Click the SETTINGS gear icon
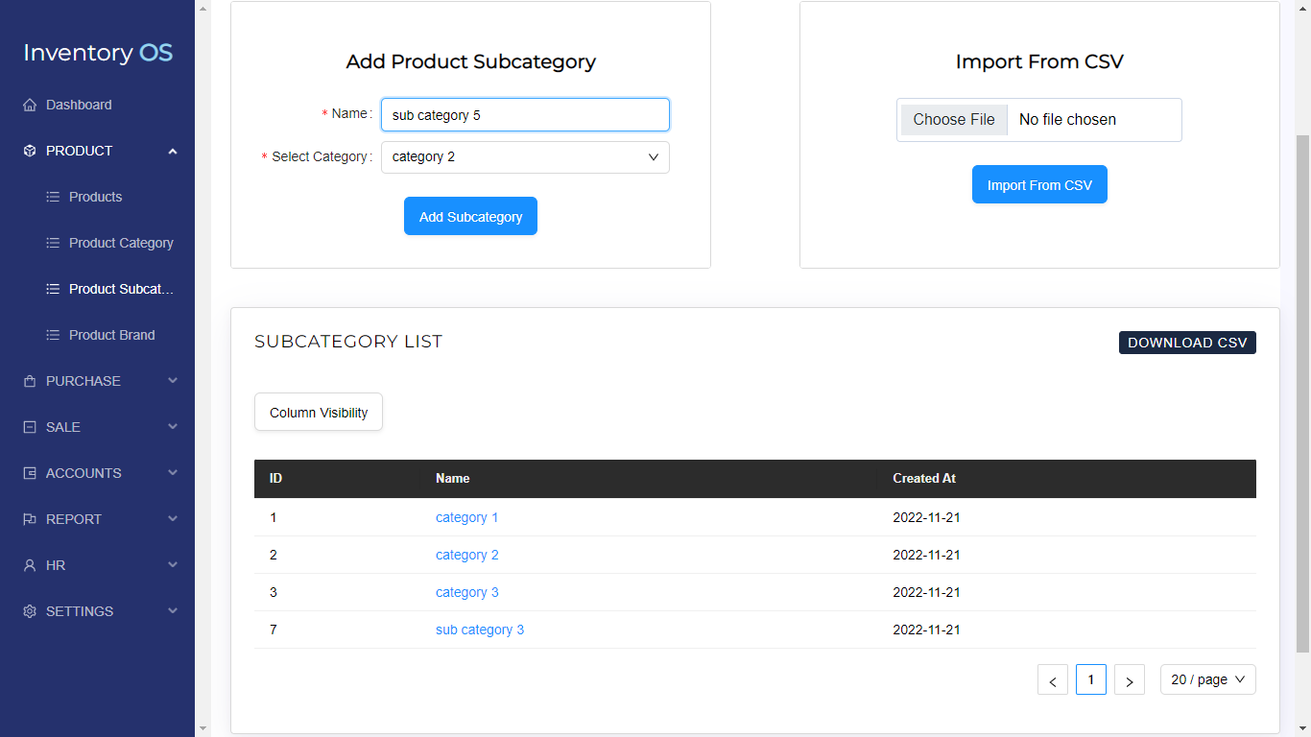The width and height of the screenshot is (1311, 737). tap(30, 611)
